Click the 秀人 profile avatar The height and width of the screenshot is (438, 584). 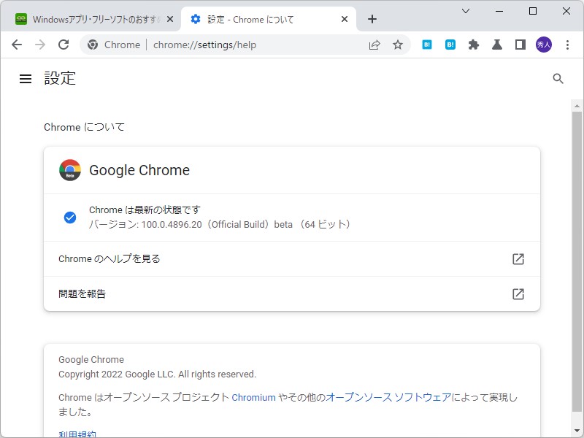[x=544, y=45]
